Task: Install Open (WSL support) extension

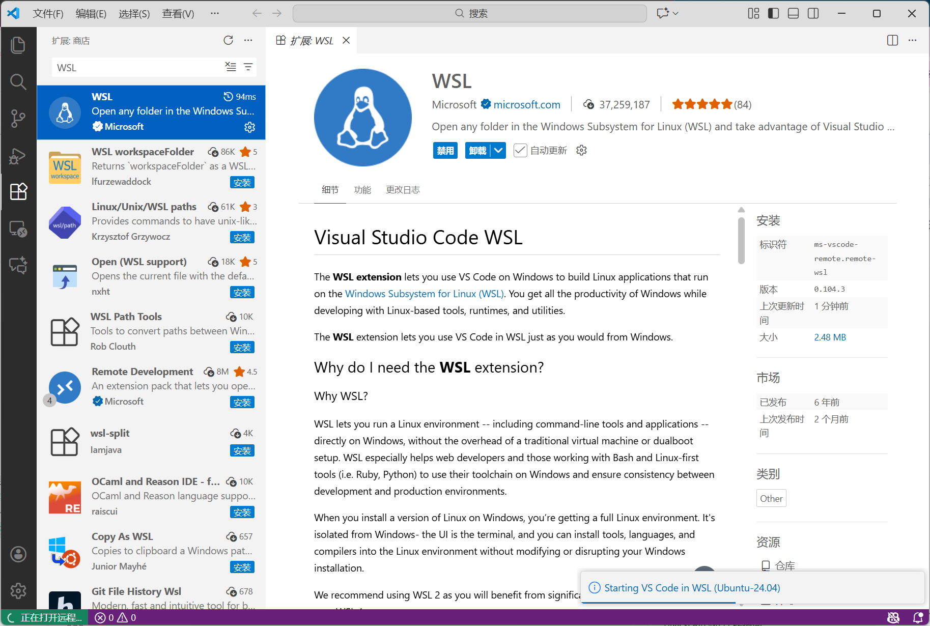Action: pyautogui.click(x=242, y=292)
